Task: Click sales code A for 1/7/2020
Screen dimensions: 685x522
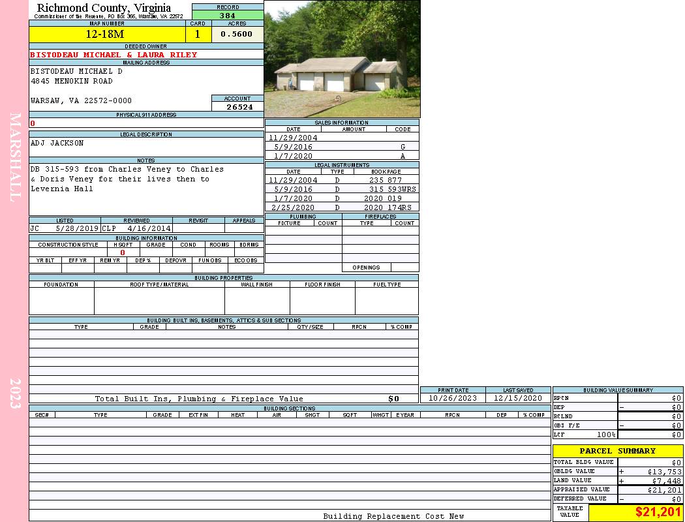Action: tap(403, 156)
